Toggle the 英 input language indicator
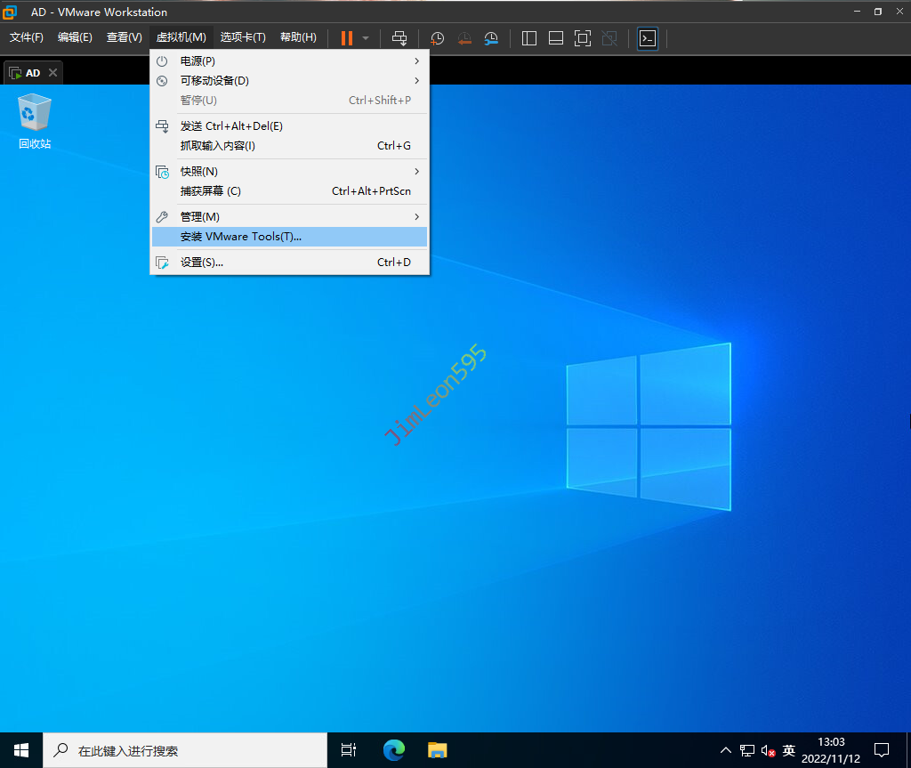The width and height of the screenshot is (911, 768). pos(788,750)
